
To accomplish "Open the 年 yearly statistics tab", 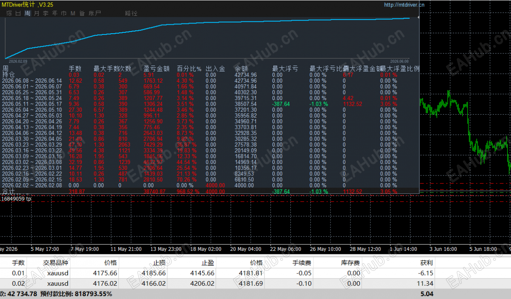I will click(55, 13).
